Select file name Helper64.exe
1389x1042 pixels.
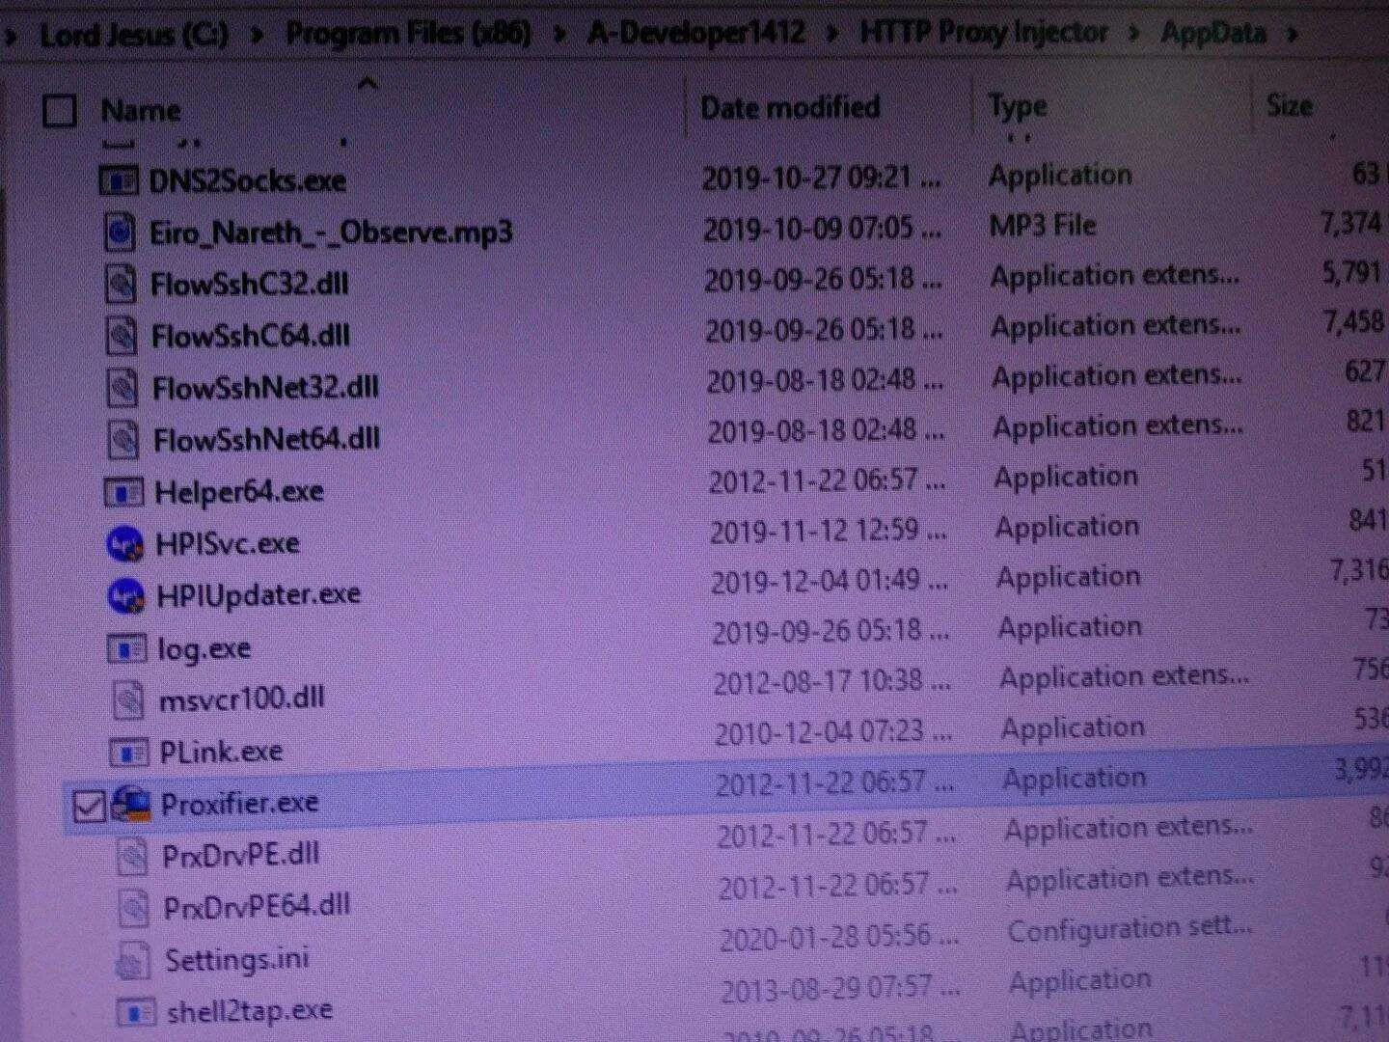[x=239, y=492]
